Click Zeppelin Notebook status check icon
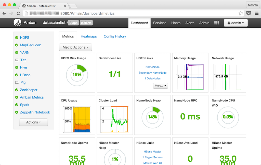Viewport: 261px width, 165px height. (17, 112)
